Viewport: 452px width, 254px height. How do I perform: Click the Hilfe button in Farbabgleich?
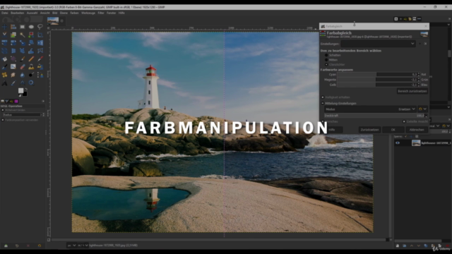point(332,130)
